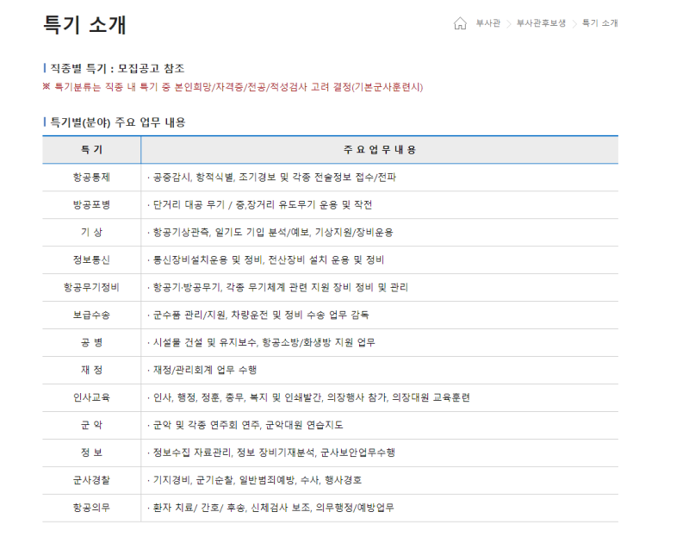Click the large 특기 소개 page title

84,25
